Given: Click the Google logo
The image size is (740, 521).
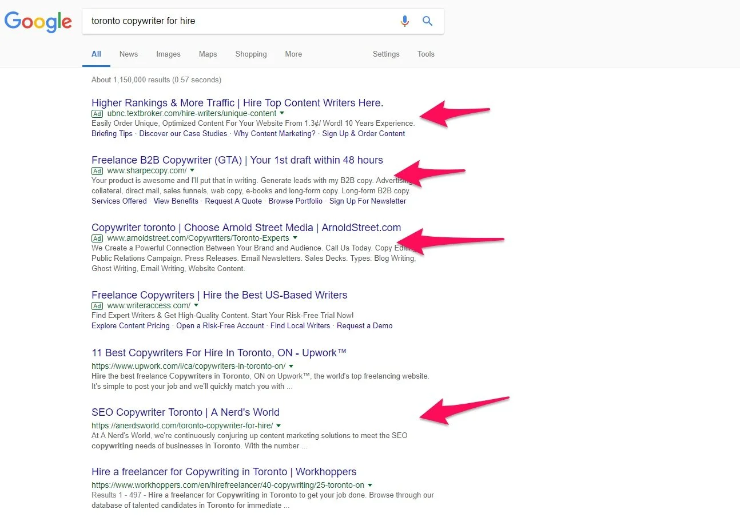Looking at the screenshot, I should point(38,22).
